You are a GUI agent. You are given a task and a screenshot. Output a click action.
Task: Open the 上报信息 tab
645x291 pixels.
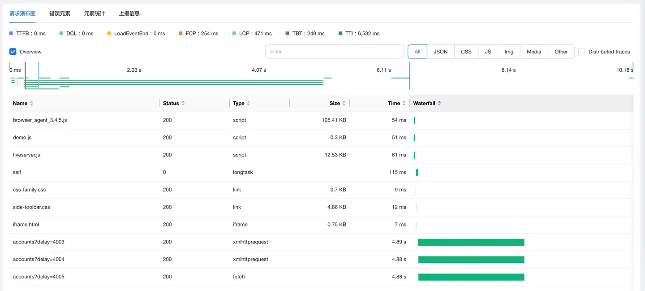click(x=129, y=13)
